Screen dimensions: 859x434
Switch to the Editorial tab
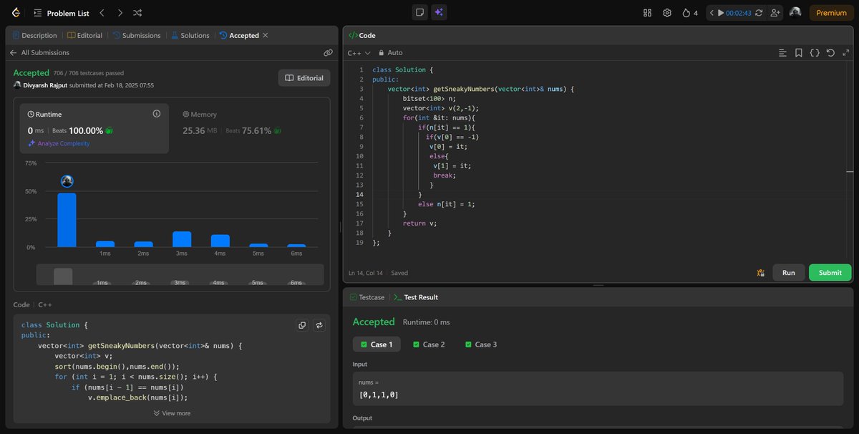coord(84,35)
